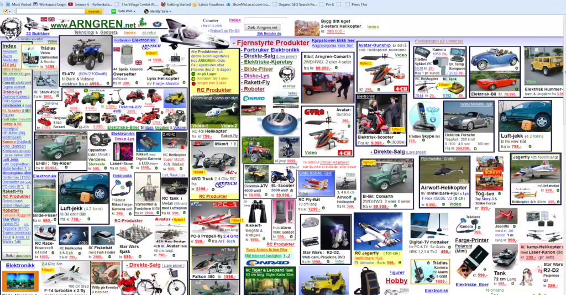Viewport: 566px width, 295px height.
Task: Click the Angreskjema klikk her link
Action: pos(332,46)
